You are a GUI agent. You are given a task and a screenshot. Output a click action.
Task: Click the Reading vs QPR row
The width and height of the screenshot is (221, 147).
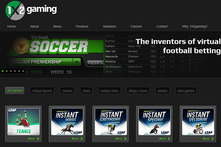click(x=145, y=62)
